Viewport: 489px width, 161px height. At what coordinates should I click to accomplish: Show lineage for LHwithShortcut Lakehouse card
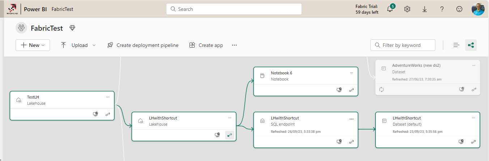click(229, 135)
